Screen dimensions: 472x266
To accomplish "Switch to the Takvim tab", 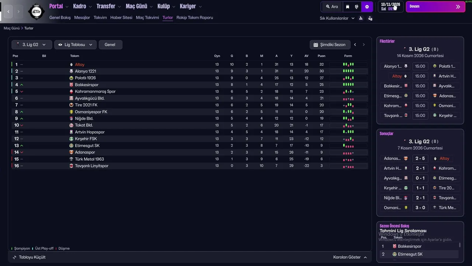I will [x=100, y=17].
